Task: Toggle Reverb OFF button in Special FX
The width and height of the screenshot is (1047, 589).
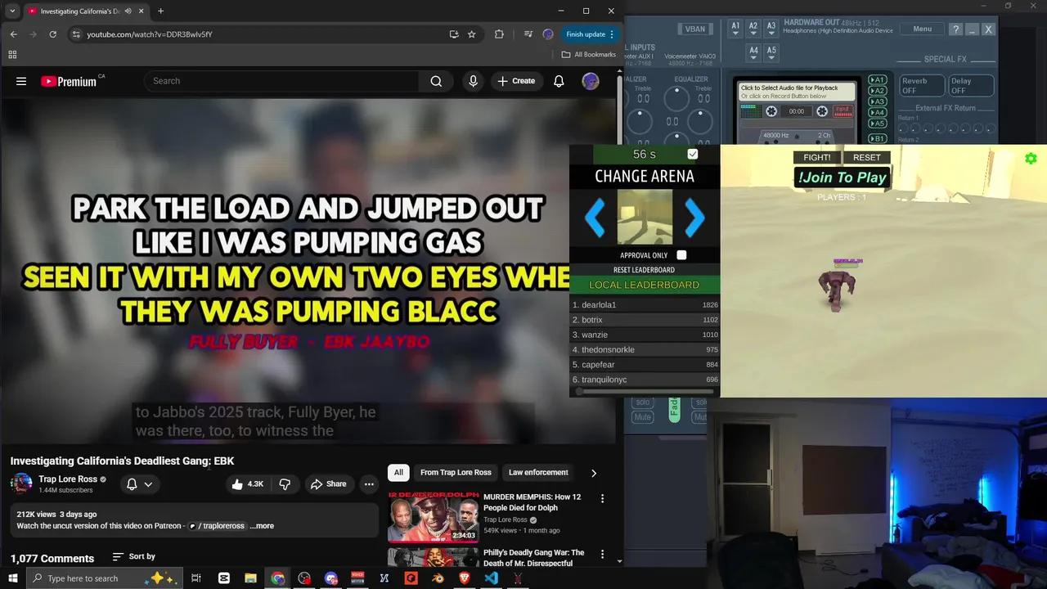Action: (x=922, y=86)
